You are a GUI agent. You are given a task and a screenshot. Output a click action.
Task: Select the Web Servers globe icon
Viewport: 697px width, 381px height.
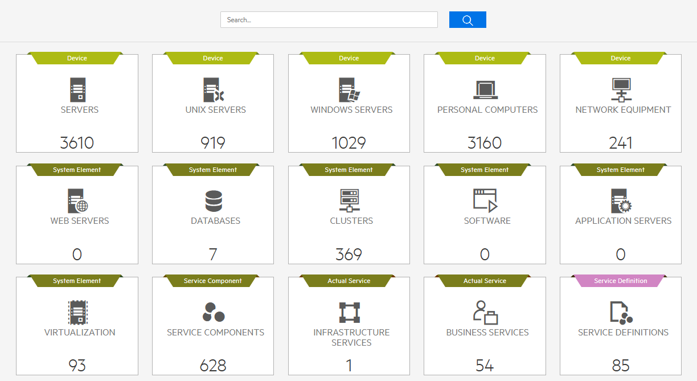[x=77, y=201]
